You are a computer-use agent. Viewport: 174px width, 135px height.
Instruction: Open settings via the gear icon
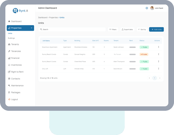pyautogui.click(x=147, y=8)
